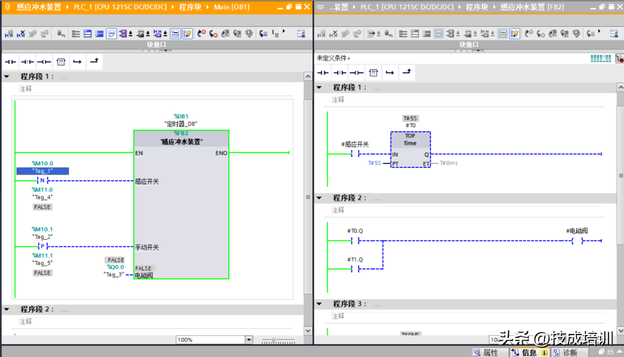Click 程序块 in the FB2 breadcrumb path
Image resolution: width=624 pixels, height=357 pixels.
point(478,7)
